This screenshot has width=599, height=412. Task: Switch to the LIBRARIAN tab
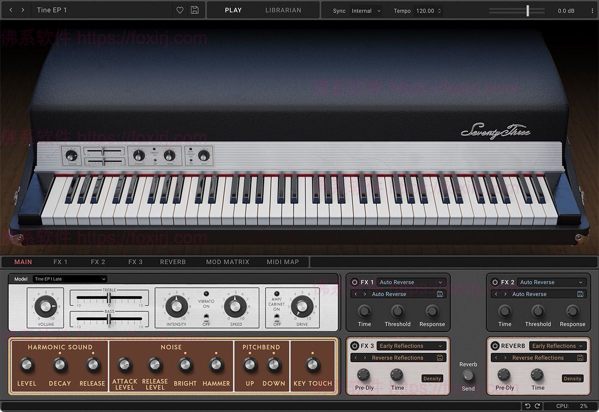coord(283,10)
